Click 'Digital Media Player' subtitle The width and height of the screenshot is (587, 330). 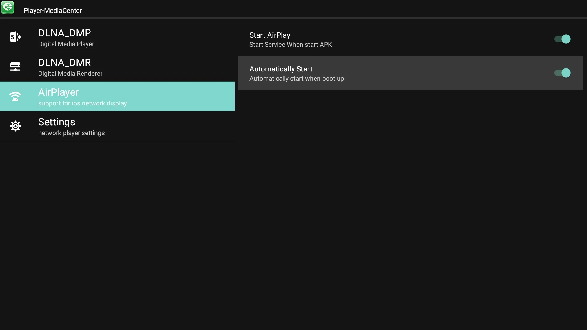[66, 44]
